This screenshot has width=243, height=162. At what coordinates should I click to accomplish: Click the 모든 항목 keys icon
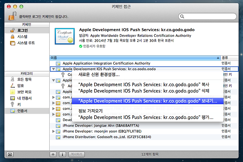(x=12, y=79)
